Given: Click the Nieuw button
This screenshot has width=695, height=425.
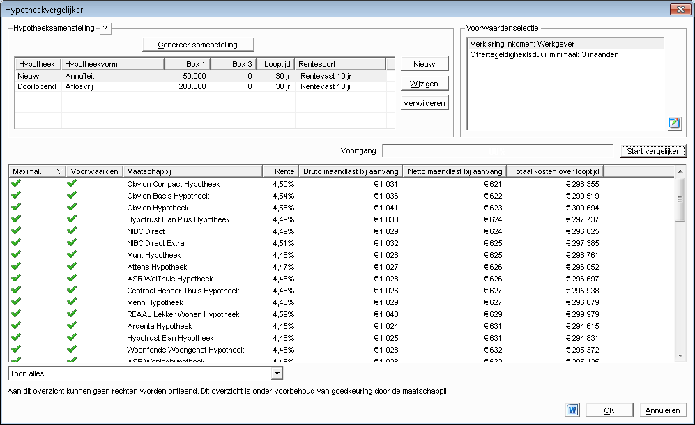Looking at the screenshot, I should click(425, 64).
